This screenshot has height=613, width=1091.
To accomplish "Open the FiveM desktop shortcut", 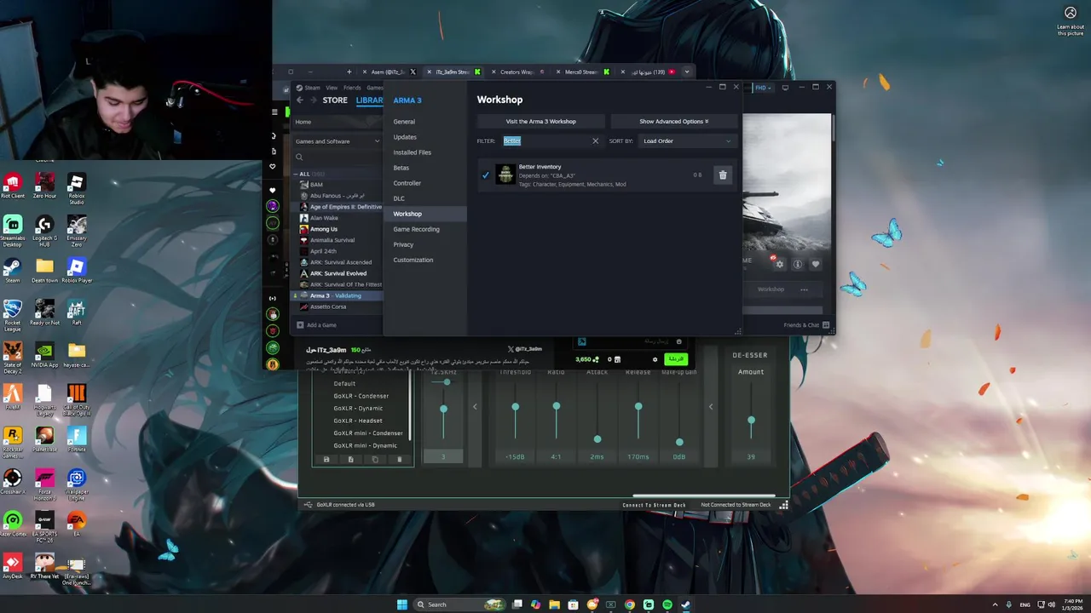I will pyautogui.click(x=12, y=398).
